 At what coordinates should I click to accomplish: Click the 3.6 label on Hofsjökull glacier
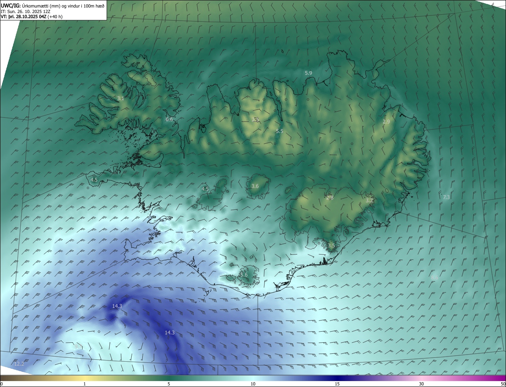click(255, 186)
